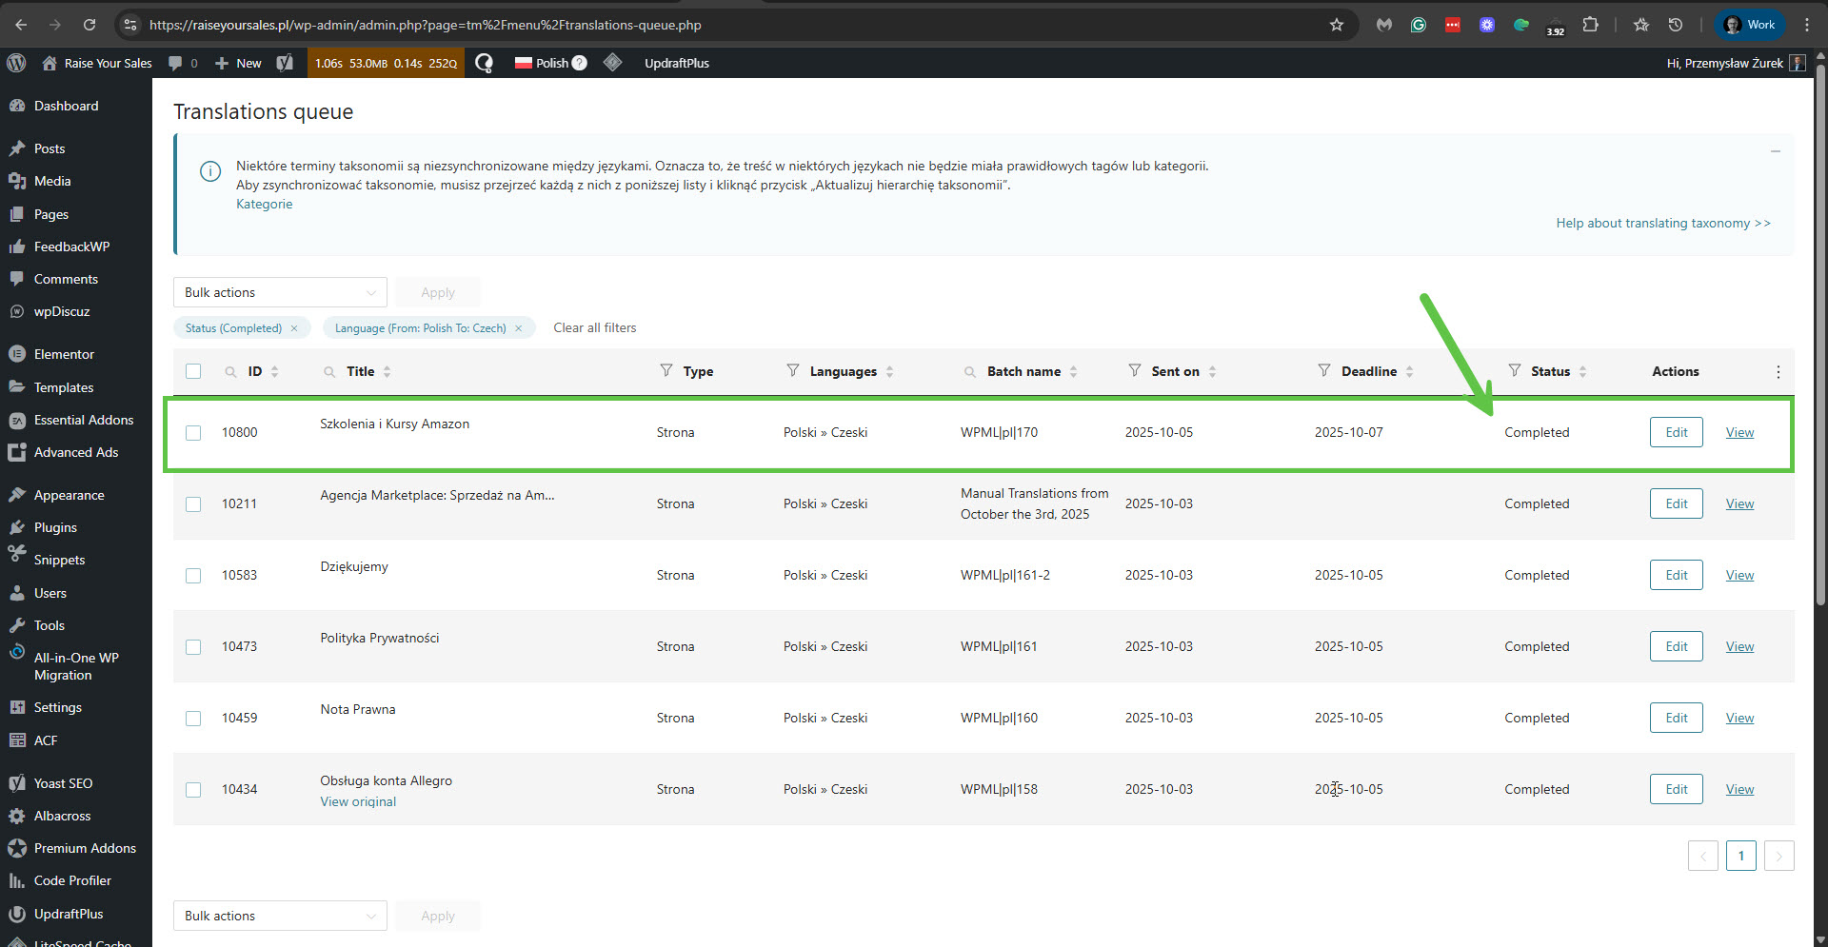Viewport: 1828px width, 947px height.
Task: Check the select-all checkbox in table header
Action: pyautogui.click(x=193, y=371)
